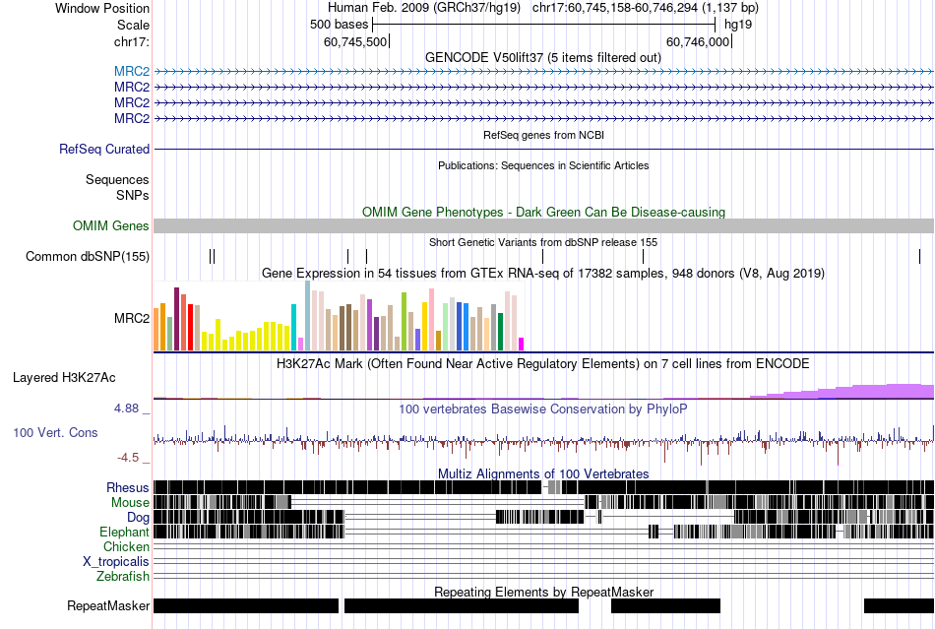Open Short Genetic Variants from dbSNP title
This screenshot has height=629, width=935.
click(543, 242)
